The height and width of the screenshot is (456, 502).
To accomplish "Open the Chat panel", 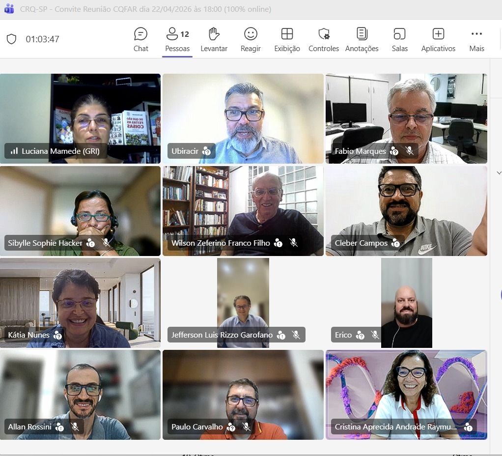I will click(140, 40).
